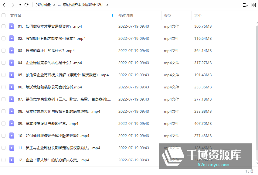258x175 pixels.
Task: Open 我的网盘 in the breadcrumb
Action: click(x=43, y=5)
